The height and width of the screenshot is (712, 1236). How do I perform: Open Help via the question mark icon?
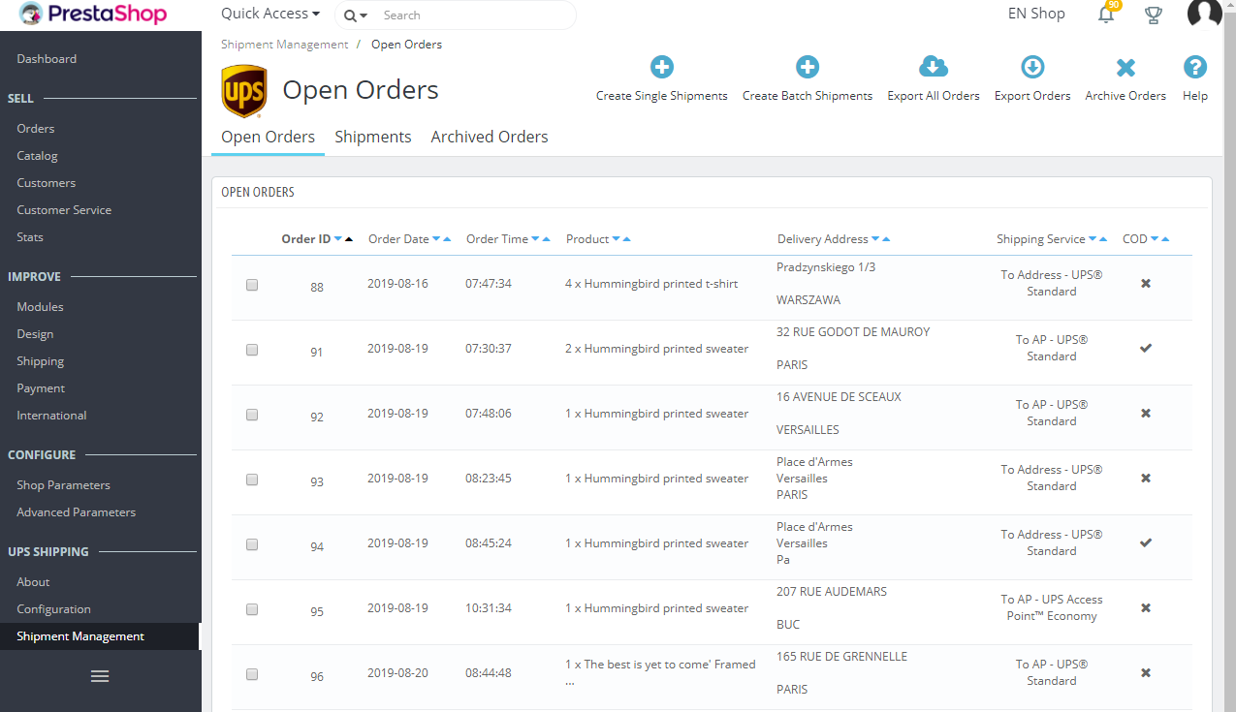coord(1195,67)
